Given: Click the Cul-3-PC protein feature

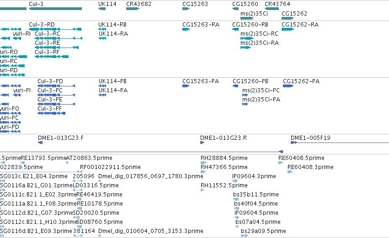Looking at the screenshot, I should (x=56, y=95).
